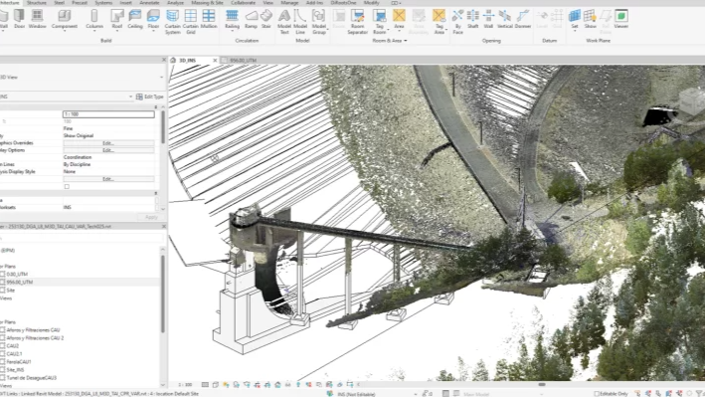Open the Set work plane dropdown
This screenshot has width=705, height=397.
575,31
